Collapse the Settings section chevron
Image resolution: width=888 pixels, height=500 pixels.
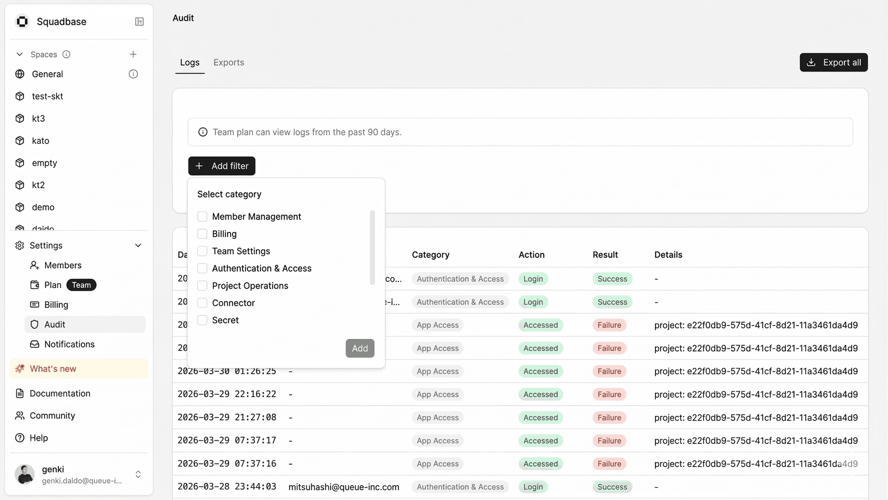[x=138, y=245]
